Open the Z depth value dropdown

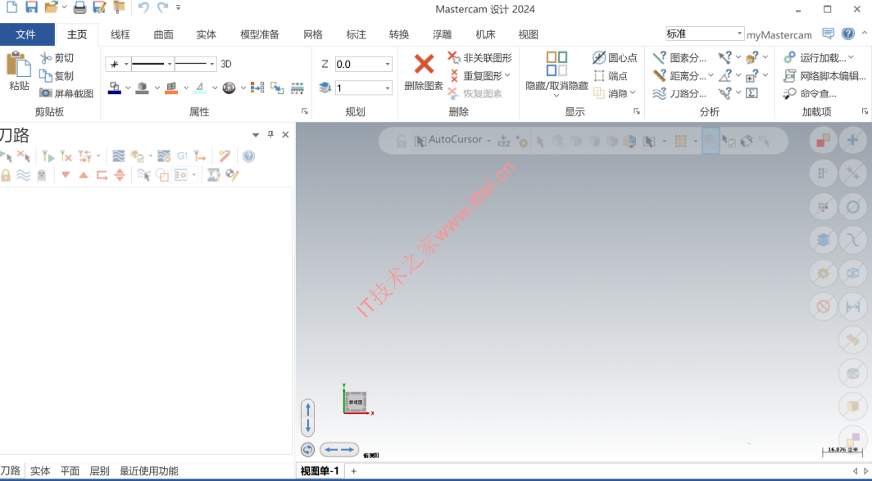pos(388,65)
